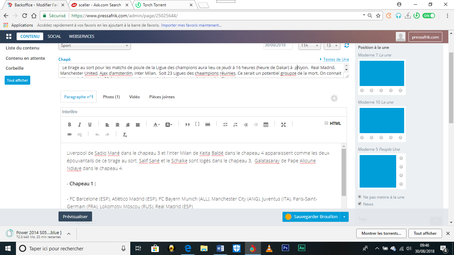Viewport: 454px width, 255px height.
Task: Uncheck the News checkbox
Action: point(360,204)
